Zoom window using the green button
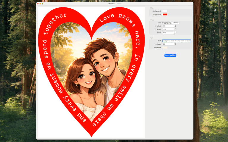The height and width of the screenshot is (142, 228). 42,4
